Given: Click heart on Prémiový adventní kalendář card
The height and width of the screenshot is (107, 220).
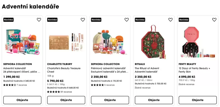Looking at the screenshot, I should coord(126,20).
